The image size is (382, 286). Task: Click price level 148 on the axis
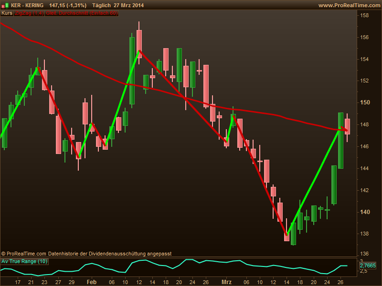(364, 124)
